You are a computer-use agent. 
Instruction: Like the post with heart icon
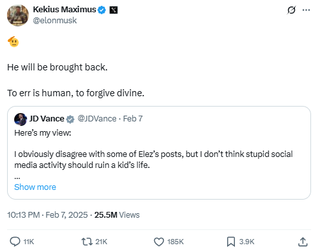coord(159,242)
